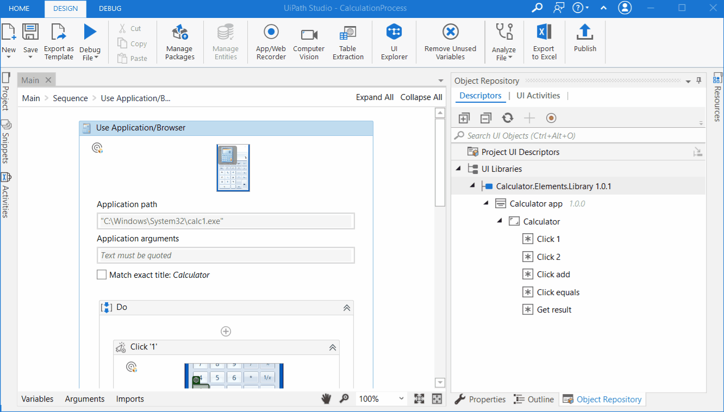Open the Debug File dropdown arrow
Image resolution: width=724 pixels, height=412 pixels.
point(96,58)
